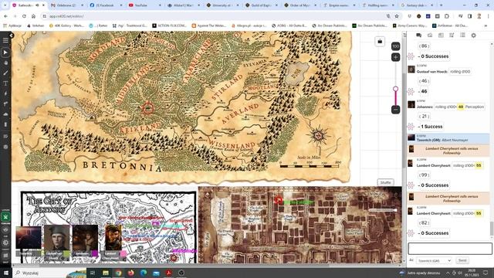Activate the Select arrow tool
The image size is (494, 278).
(x=5, y=53)
